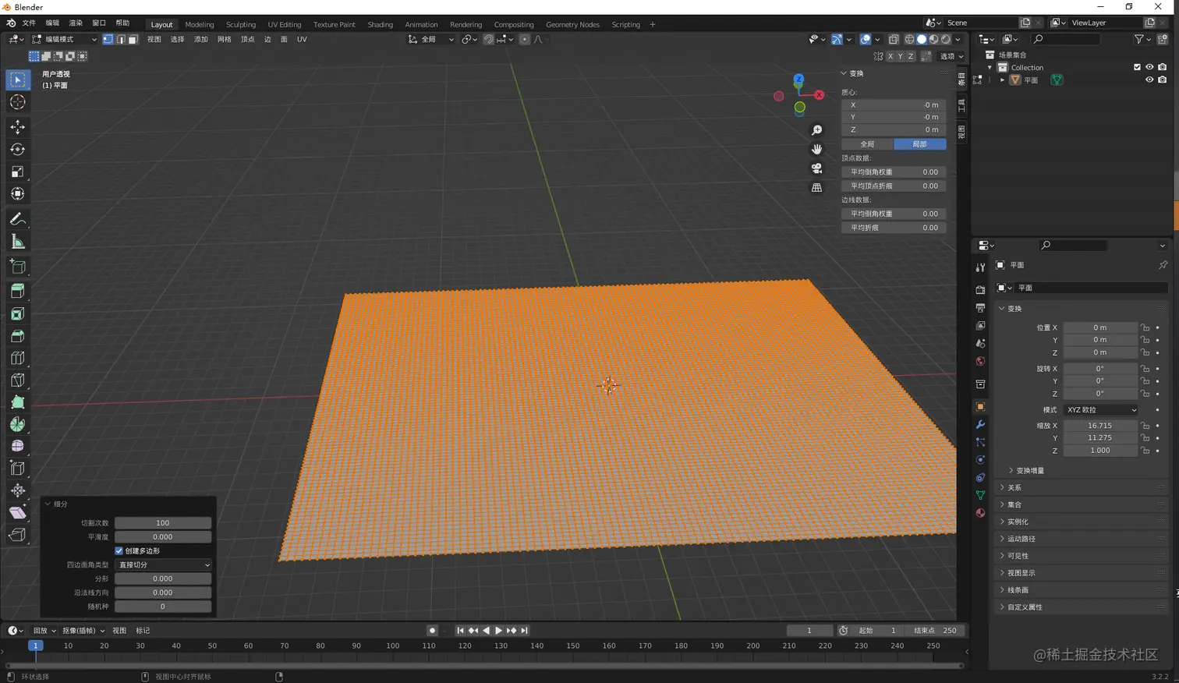Image resolution: width=1179 pixels, height=683 pixels.
Task: Switch orthographic/perspective grid icon
Action: pyautogui.click(x=816, y=188)
